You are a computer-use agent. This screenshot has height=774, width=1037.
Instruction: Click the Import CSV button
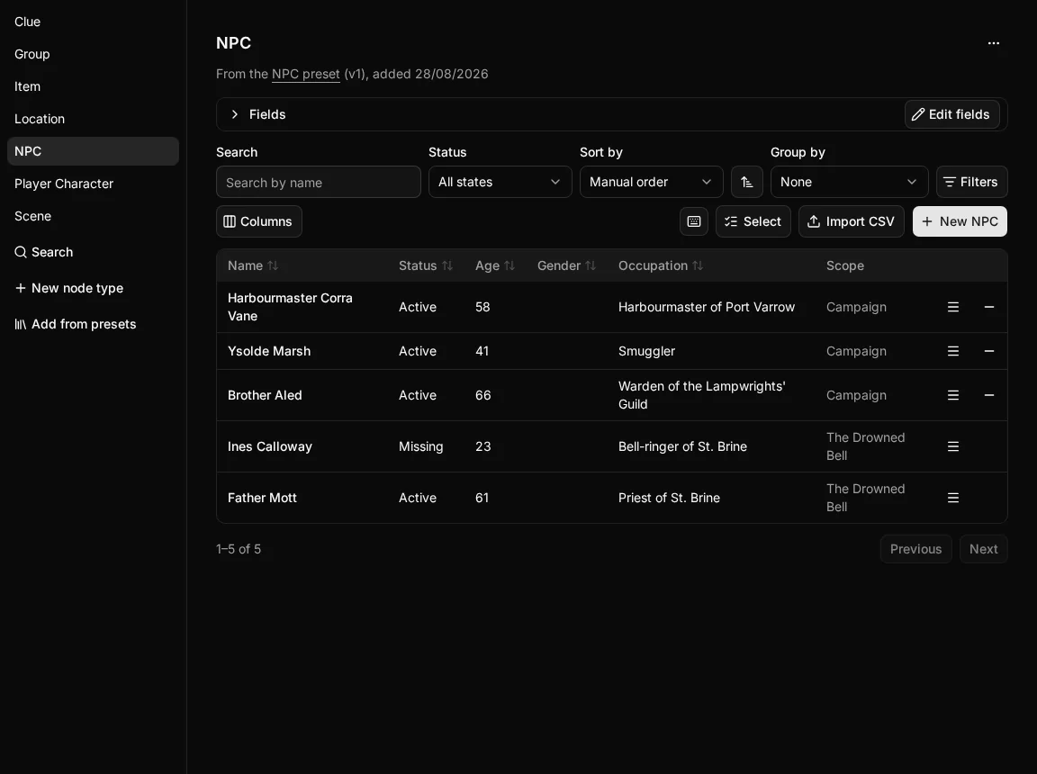pyautogui.click(x=852, y=221)
